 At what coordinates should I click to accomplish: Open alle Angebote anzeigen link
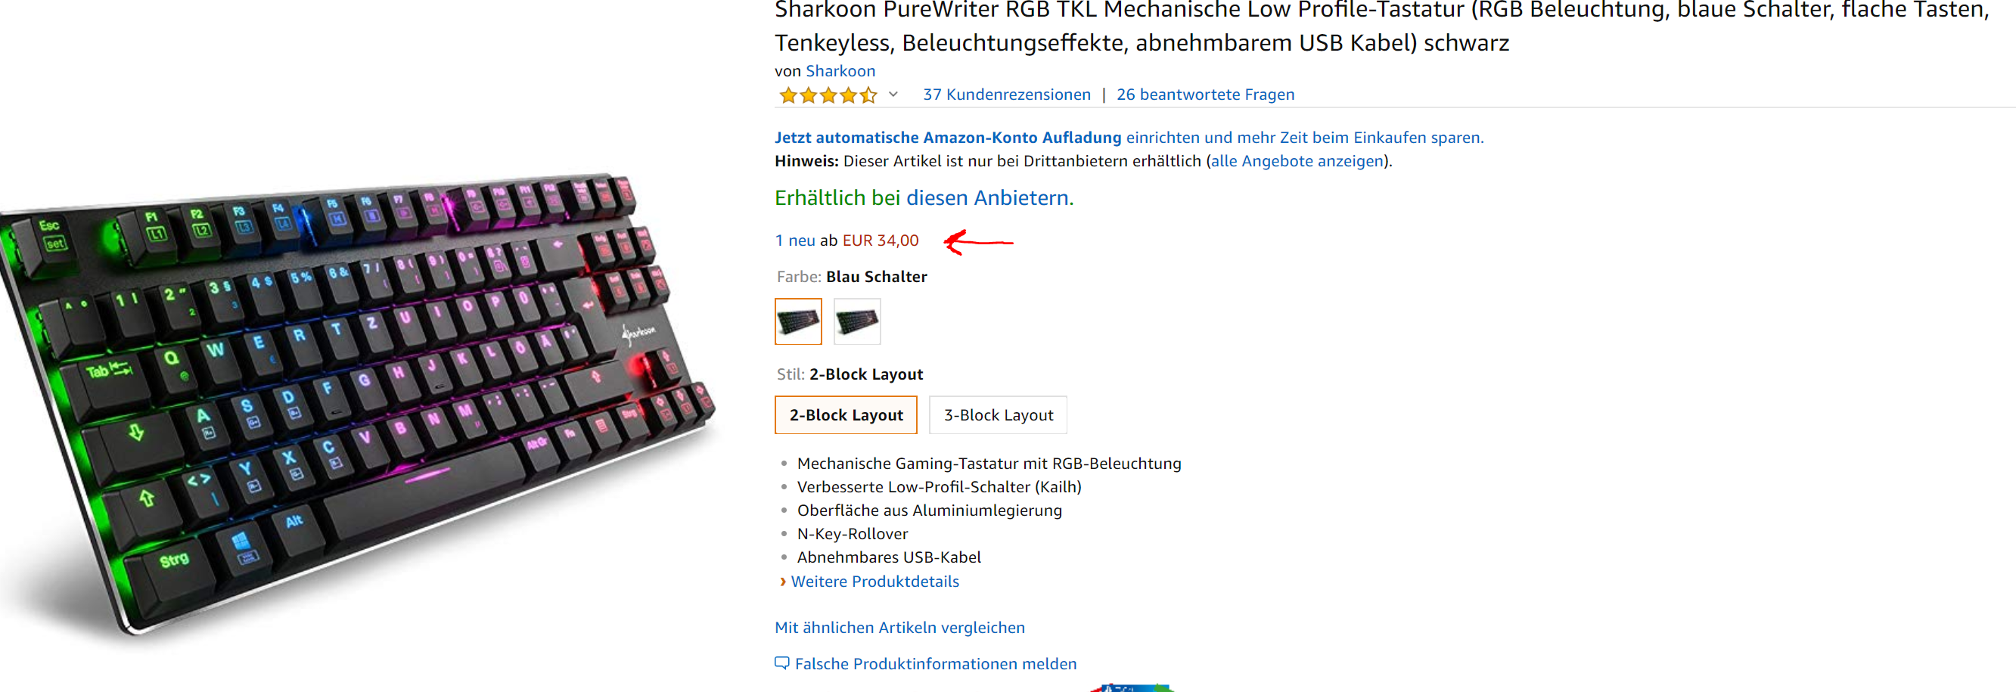[x=1297, y=161]
